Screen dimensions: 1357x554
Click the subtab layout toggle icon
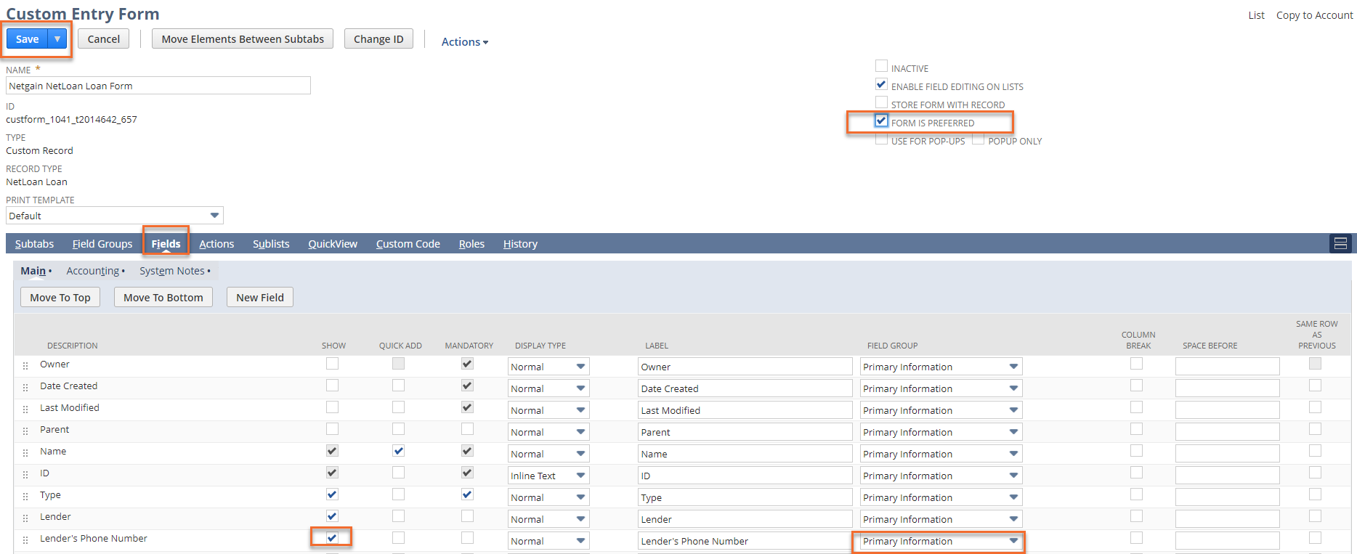click(1340, 243)
